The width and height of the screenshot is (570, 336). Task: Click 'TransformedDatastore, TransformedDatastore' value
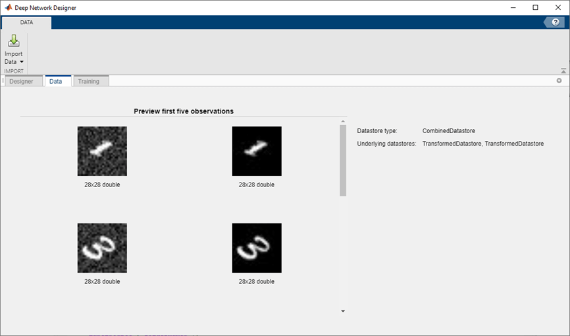tap(483, 144)
